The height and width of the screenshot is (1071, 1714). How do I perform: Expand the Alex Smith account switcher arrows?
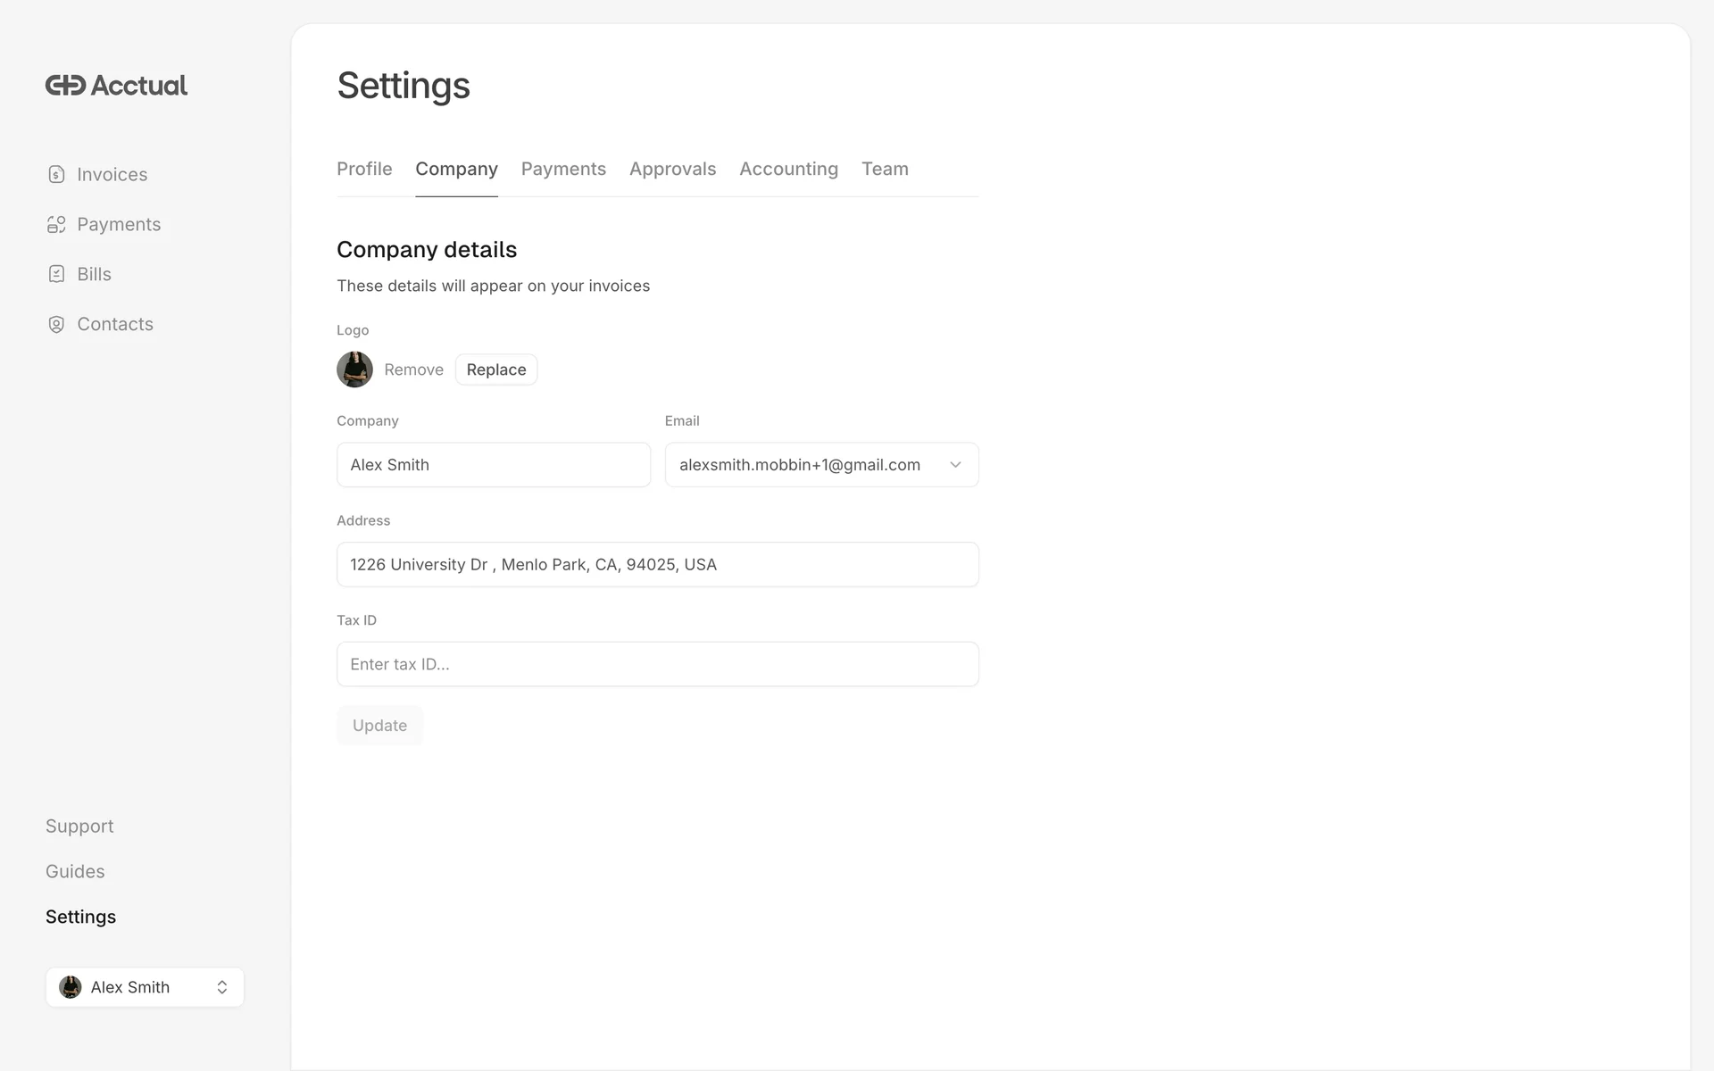tap(222, 987)
